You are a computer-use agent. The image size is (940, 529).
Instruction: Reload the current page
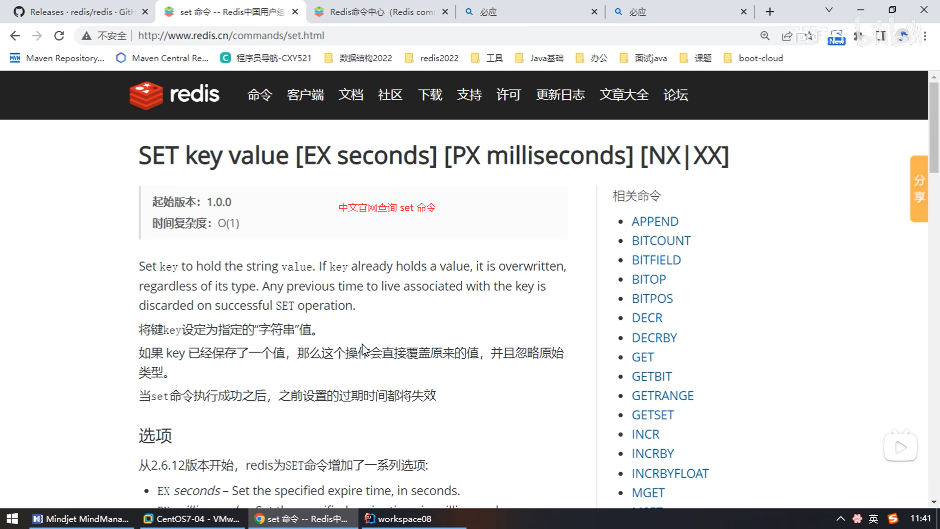[59, 36]
